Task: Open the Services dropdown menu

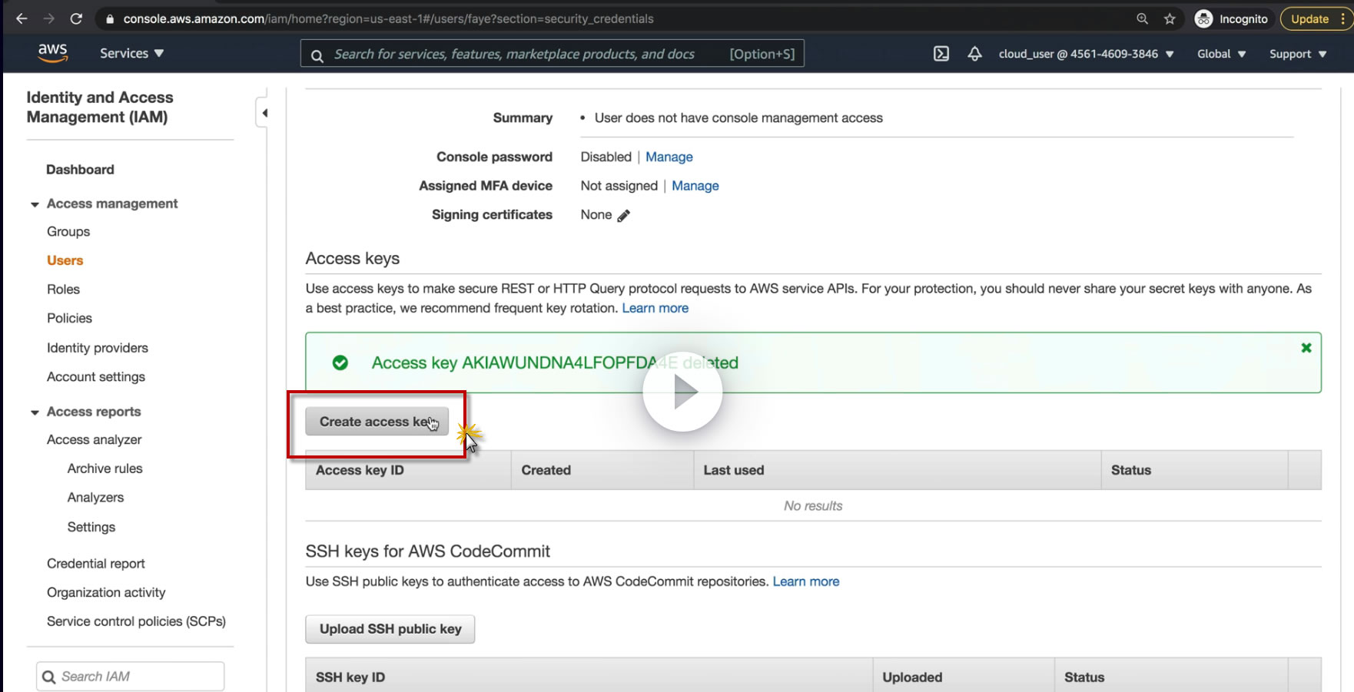Action: click(x=131, y=53)
